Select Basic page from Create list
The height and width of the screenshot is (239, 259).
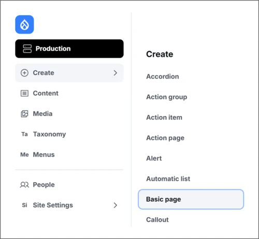tap(191, 199)
